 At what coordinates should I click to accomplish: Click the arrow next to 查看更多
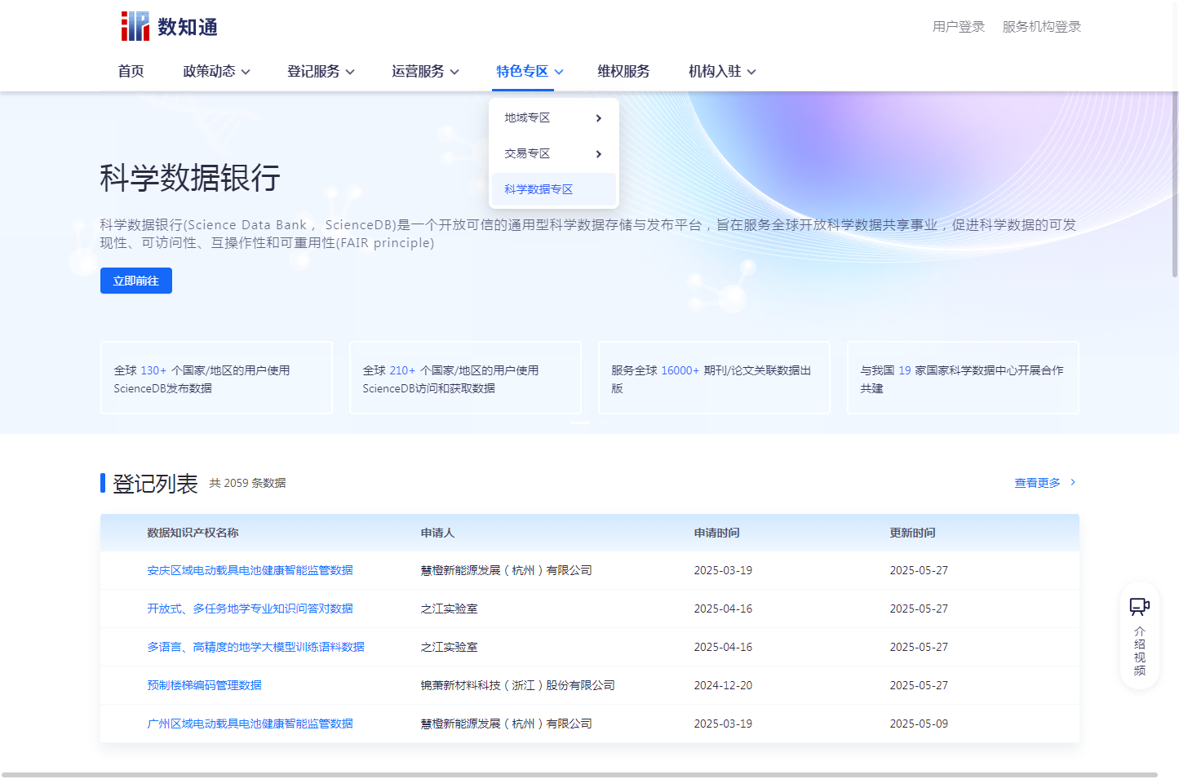click(1072, 482)
